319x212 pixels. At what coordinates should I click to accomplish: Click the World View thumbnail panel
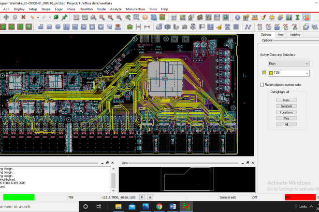click(187, 179)
